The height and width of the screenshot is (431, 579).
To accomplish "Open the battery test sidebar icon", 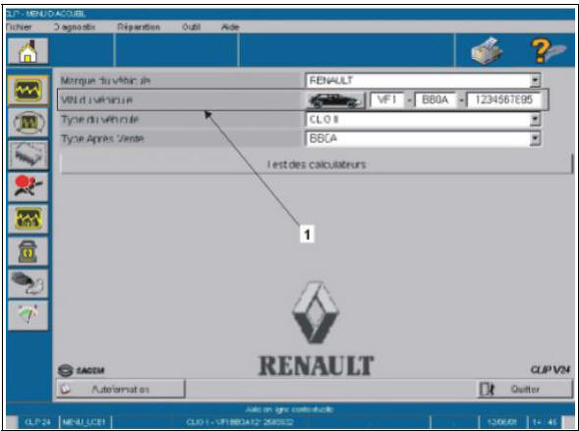I will 29,251.
